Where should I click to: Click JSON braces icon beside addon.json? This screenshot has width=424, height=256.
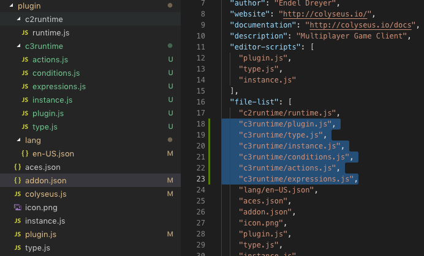pyautogui.click(x=18, y=180)
